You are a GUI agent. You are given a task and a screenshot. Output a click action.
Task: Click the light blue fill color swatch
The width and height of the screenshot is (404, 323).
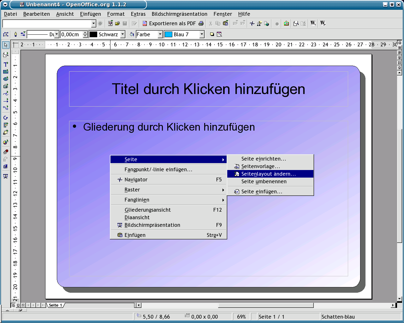[169, 34]
